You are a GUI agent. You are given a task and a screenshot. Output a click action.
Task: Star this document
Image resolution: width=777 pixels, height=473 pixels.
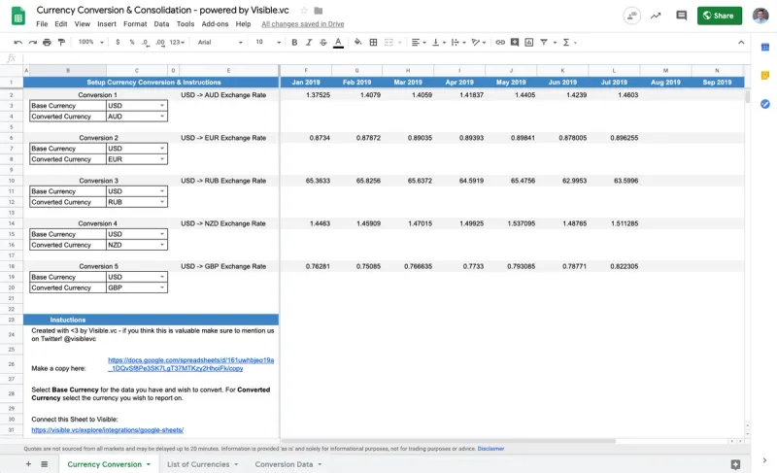304,11
